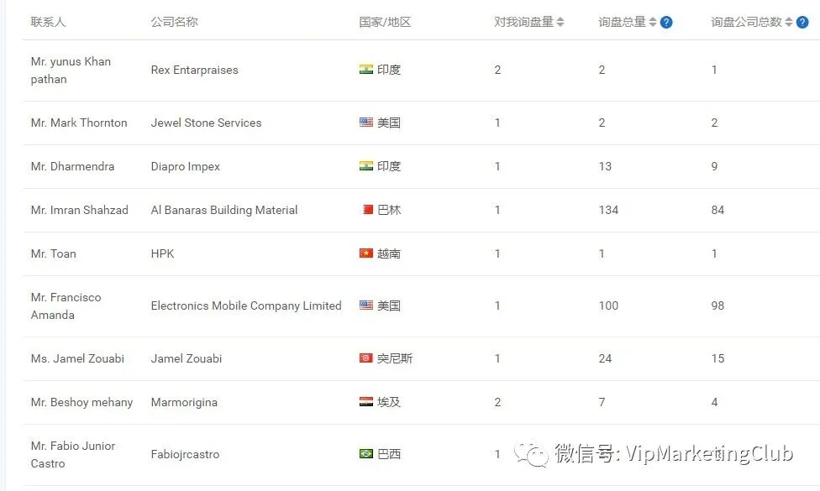Click the 国家/地区 column header
The height and width of the screenshot is (491, 820).
(x=385, y=22)
